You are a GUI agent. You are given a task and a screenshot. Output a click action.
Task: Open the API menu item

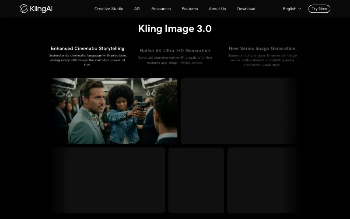pos(137,9)
